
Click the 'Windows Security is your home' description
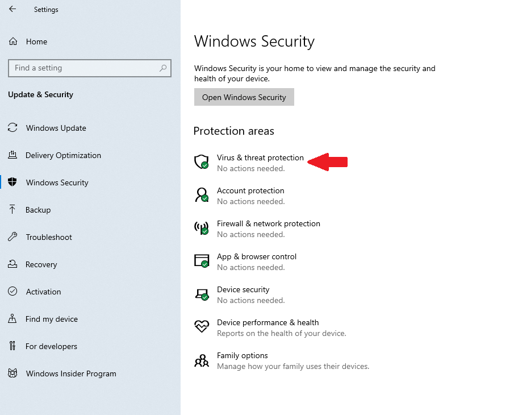315,73
